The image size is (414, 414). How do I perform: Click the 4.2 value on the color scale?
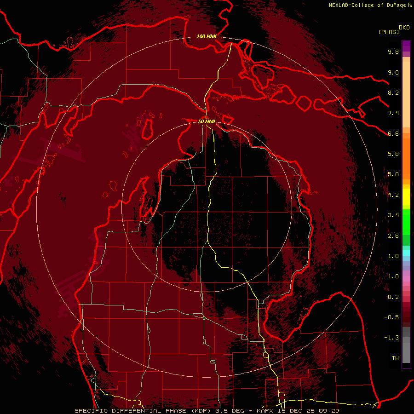coord(393,195)
